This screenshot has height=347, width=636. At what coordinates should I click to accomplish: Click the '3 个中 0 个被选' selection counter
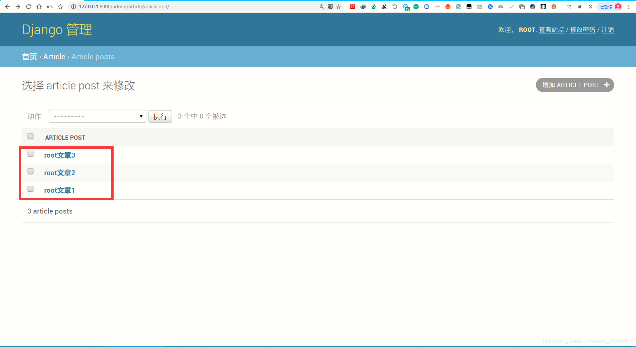click(x=202, y=116)
